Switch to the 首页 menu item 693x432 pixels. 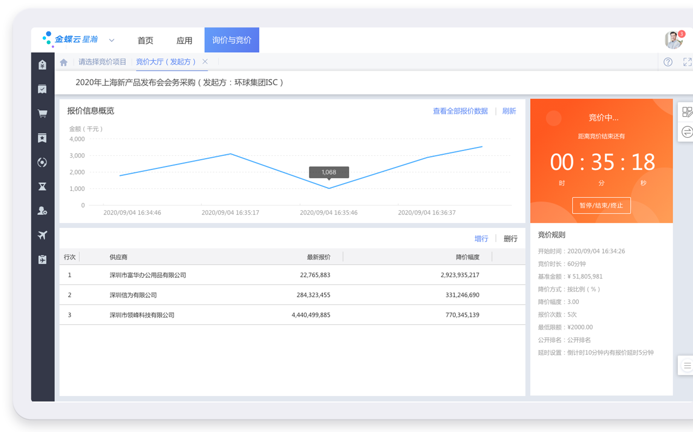pos(145,40)
